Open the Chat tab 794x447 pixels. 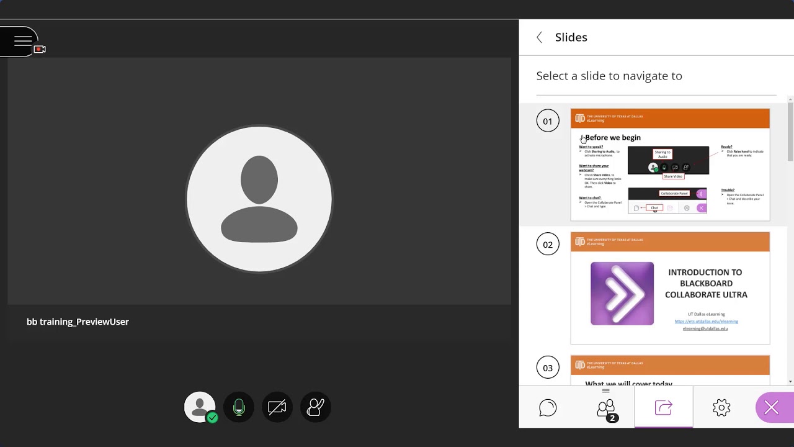548,407
